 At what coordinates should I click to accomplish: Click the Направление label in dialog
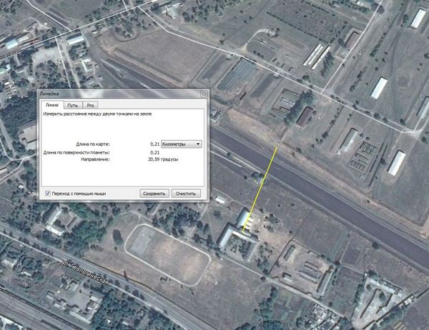94,161
